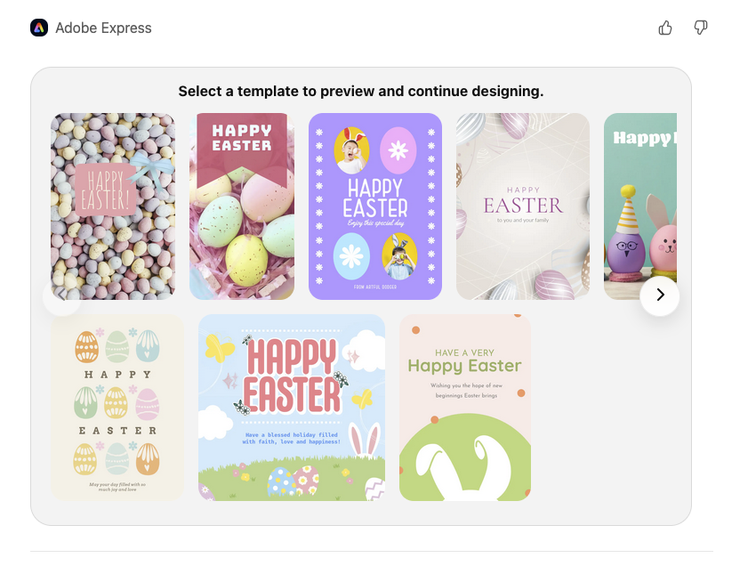Click the right arrow to see more templates
The image size is (756, 574).
[660, 295]
